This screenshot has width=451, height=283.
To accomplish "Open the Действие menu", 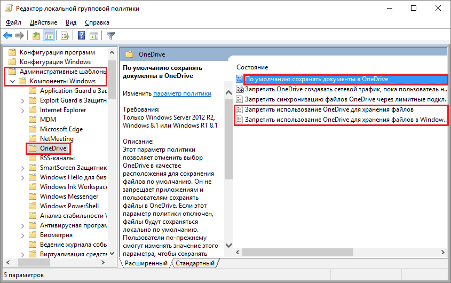I will click(x=43, y=22).
